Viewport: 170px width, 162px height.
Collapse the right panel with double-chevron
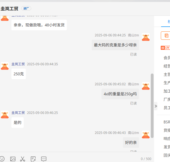156,106
